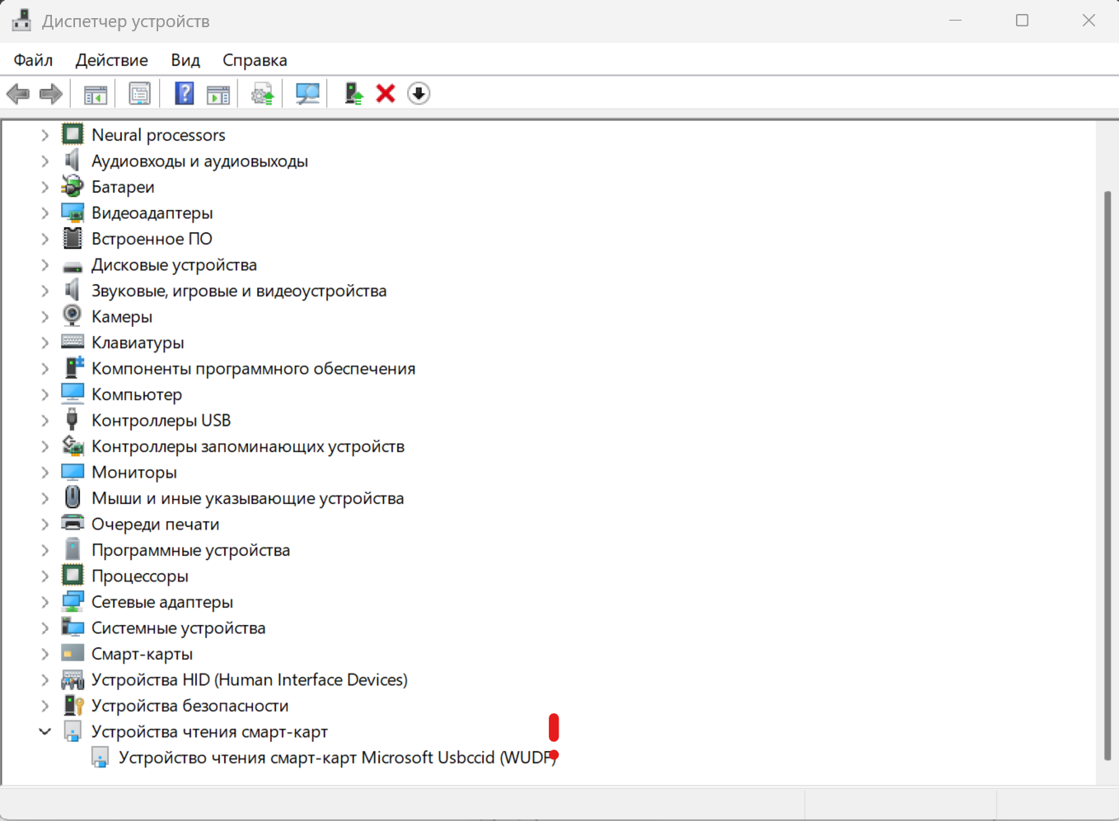
Task: Select the Встроенное ПО text label
Action: (152, 239)
